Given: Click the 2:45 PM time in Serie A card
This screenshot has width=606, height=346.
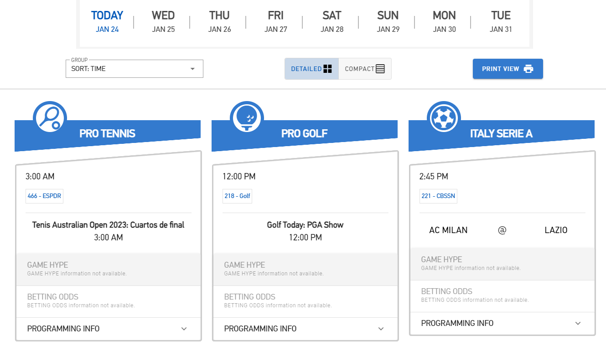Looking at the screenshot, I should [434, 177].
